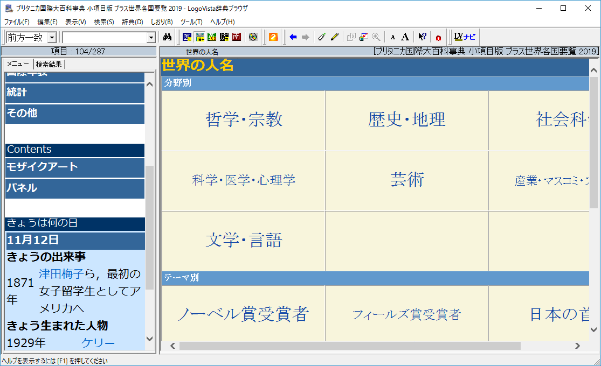Open モザイクアート in Contents
The width and height of the screenshot is (601, 366).
pos(75,167)
